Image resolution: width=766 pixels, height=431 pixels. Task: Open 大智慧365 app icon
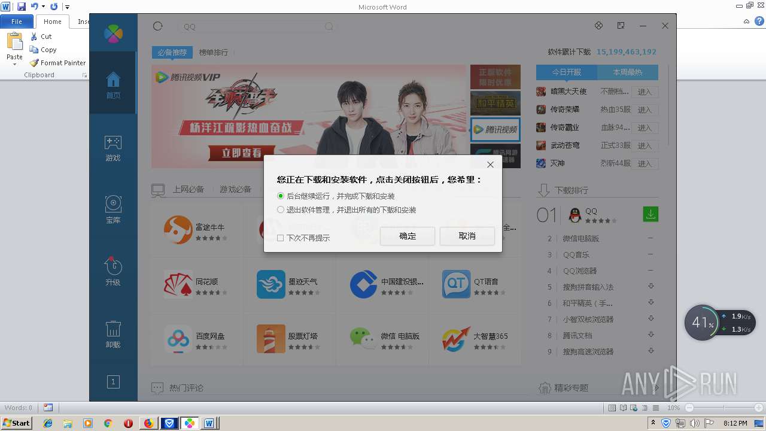click(x=456, y=339)
